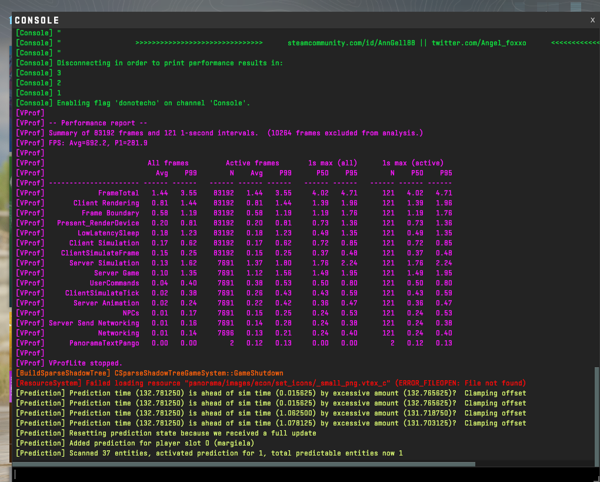Click the 'FrameTotal' row label

coord(118,193)
